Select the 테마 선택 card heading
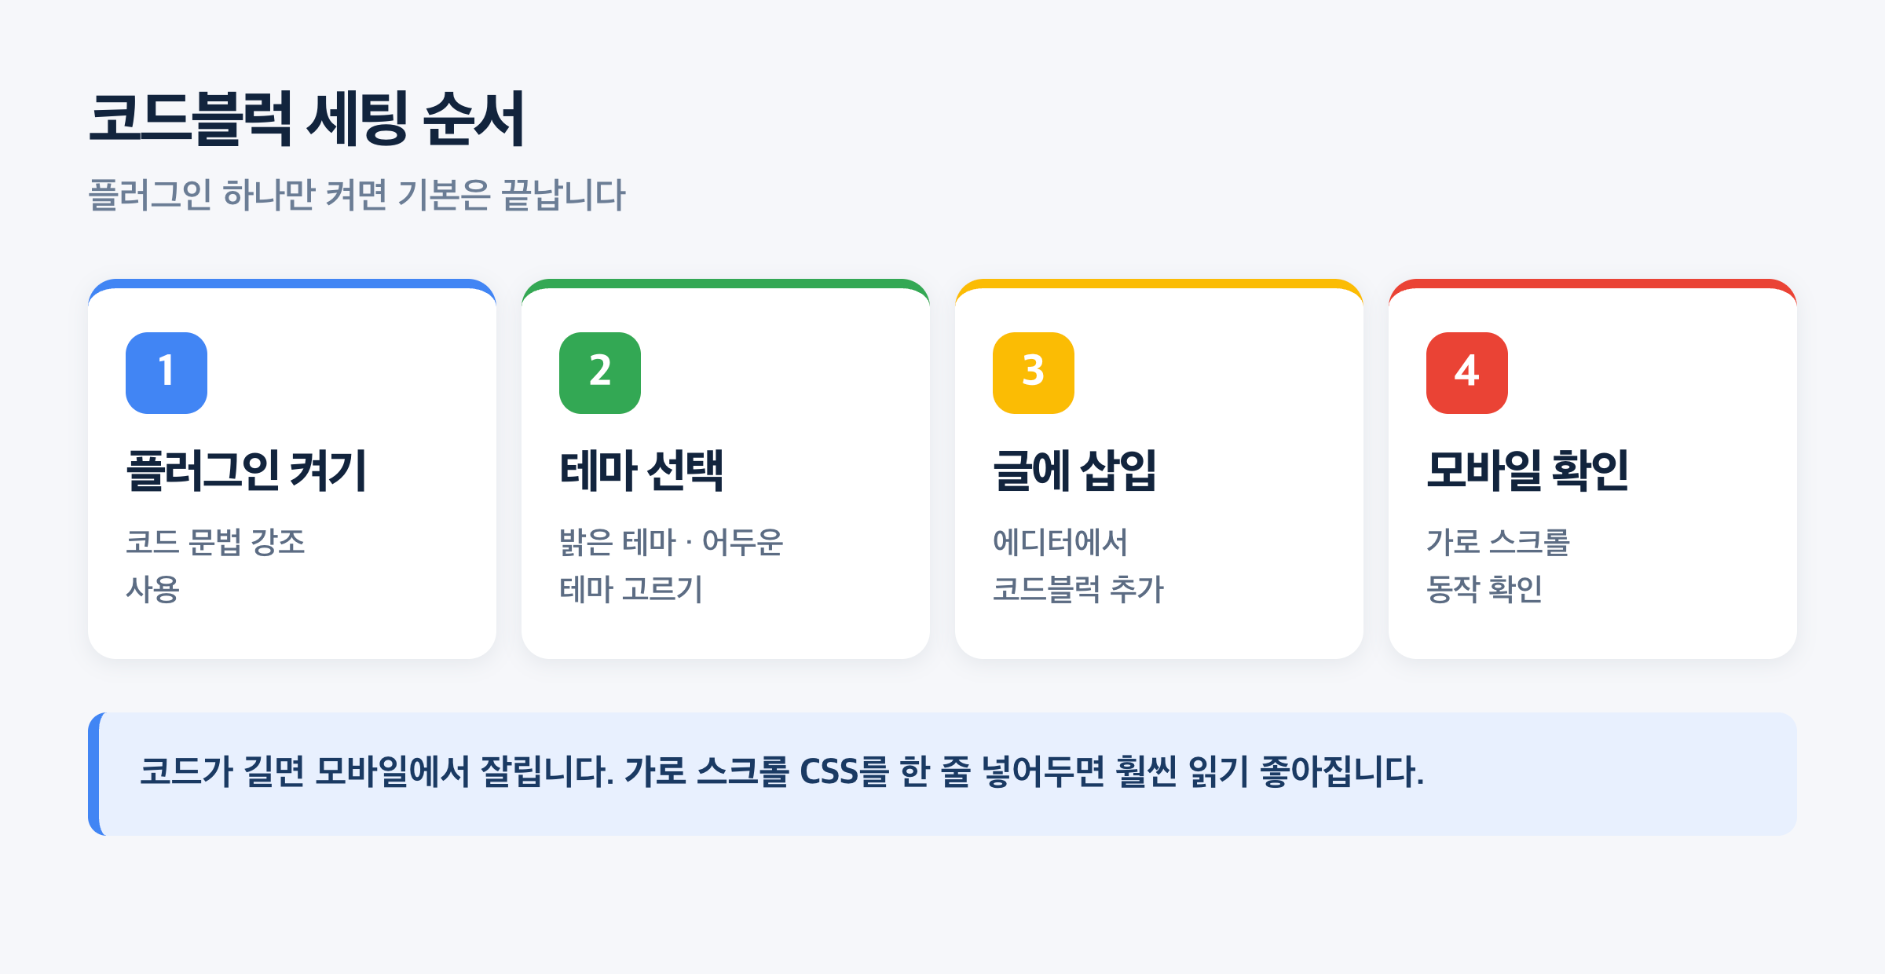This screenshot has width=1885, height=974. [641, 471]
